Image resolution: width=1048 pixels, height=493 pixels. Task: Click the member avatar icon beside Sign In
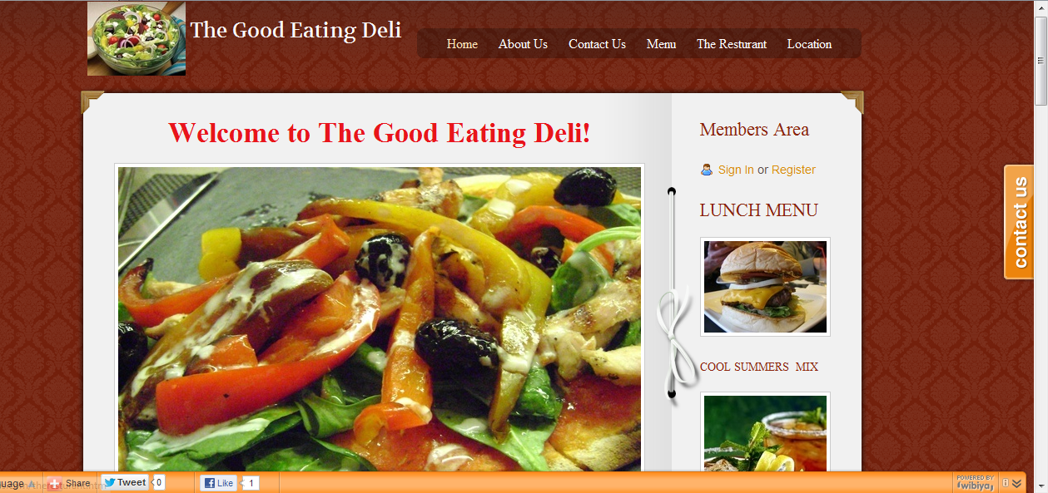tap(707, 170)
